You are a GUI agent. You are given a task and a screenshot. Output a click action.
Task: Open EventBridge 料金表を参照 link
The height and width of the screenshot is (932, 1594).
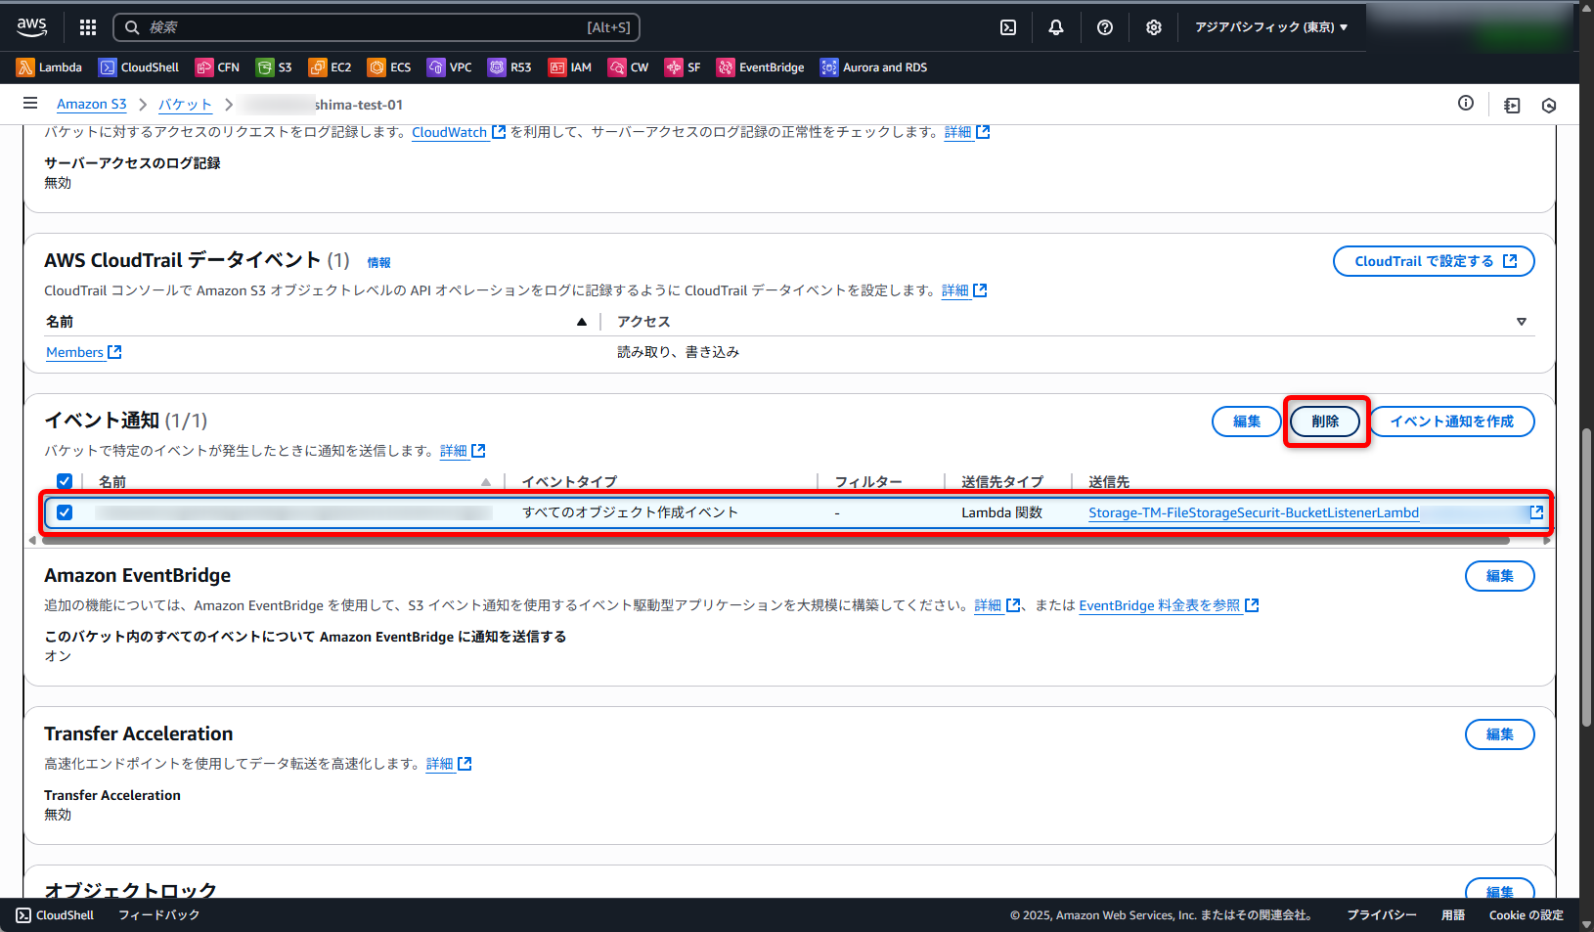click(x=1169, y=605)
